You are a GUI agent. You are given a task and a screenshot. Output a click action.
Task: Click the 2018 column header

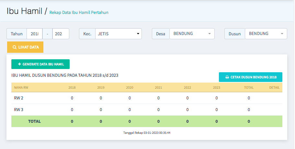point(72,87)
